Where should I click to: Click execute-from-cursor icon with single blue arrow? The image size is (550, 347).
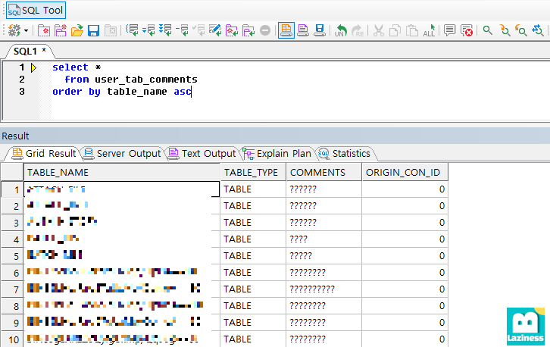148,30
